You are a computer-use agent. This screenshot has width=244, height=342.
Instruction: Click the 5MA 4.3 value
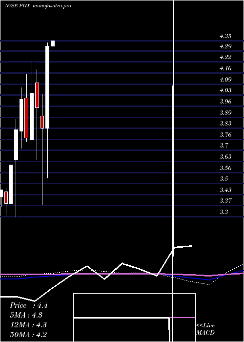point(26,315)
